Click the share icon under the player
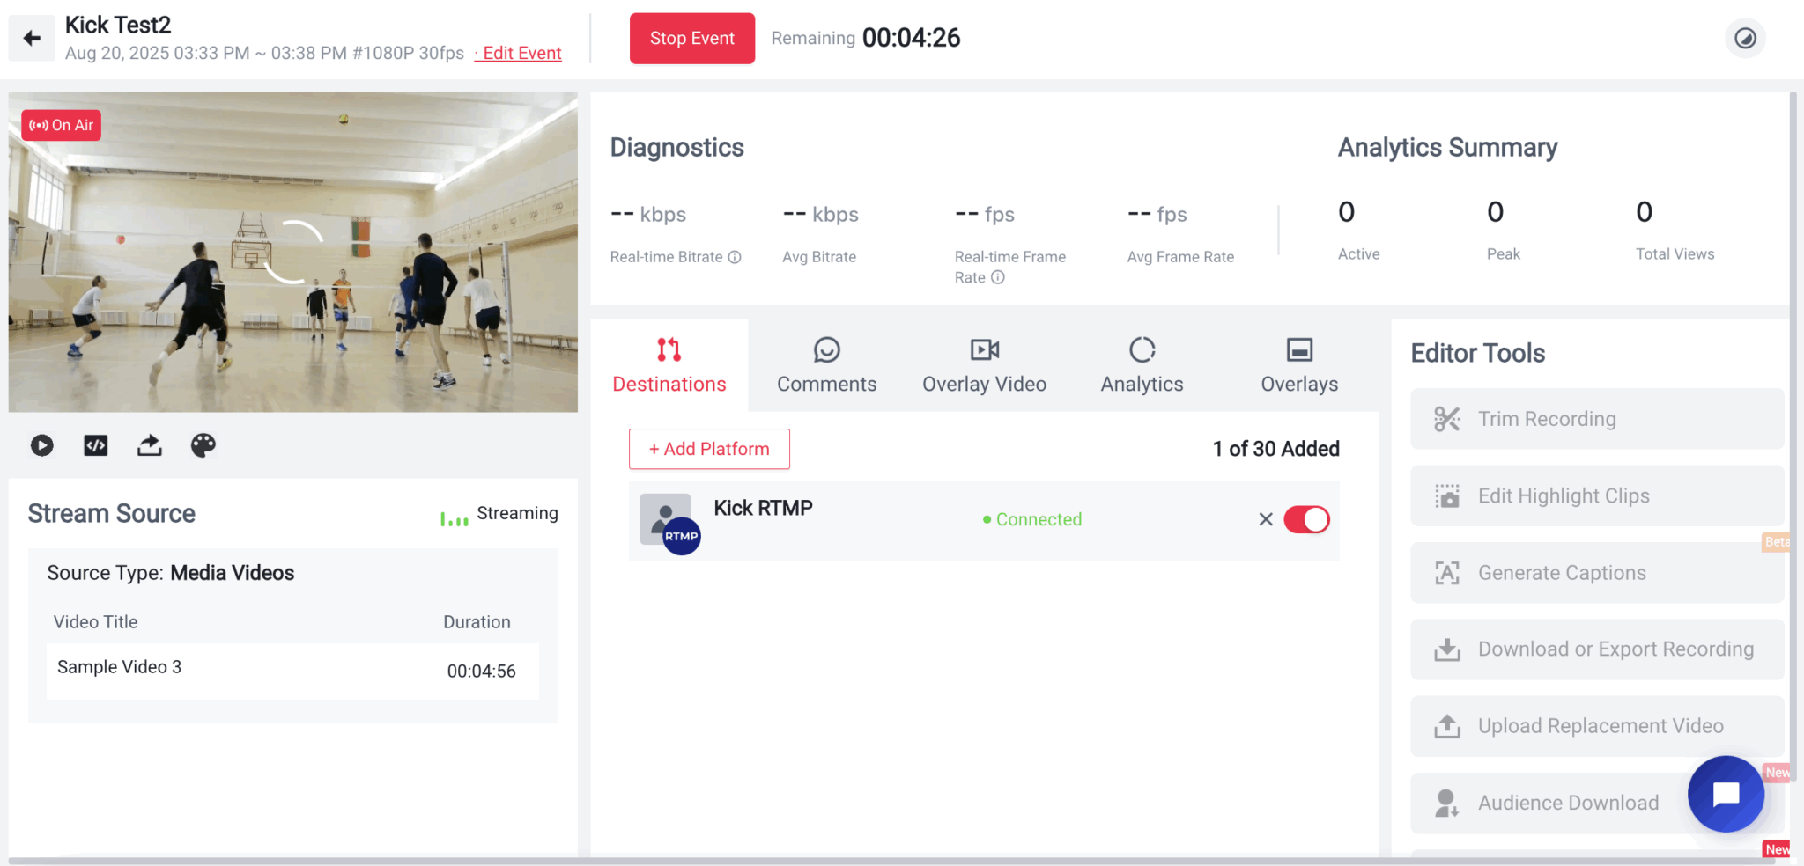Image resolution: width=1804 pixels, height=866 pixels. tap(150, 445)
